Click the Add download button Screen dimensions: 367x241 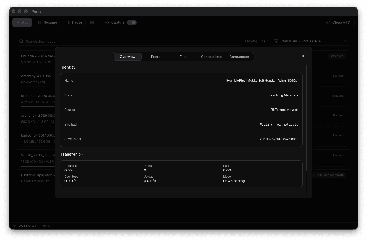tap(22, 22)
